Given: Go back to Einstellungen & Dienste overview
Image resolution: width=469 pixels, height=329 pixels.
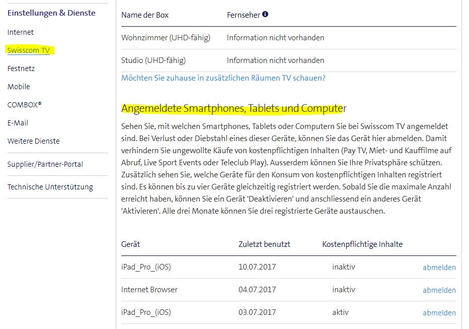Looking at the screenshot, I should [51, 13].
